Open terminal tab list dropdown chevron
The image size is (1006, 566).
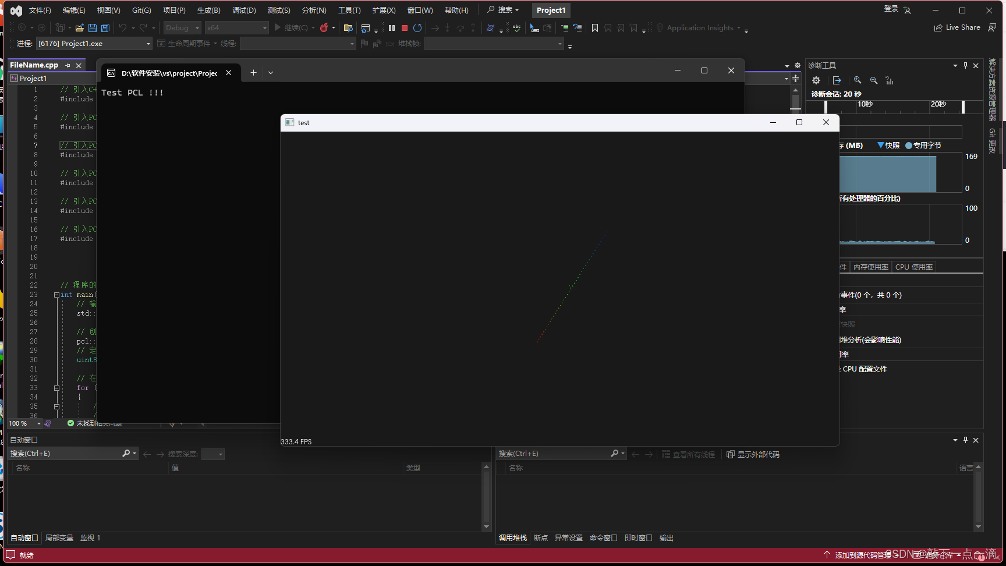271,73
